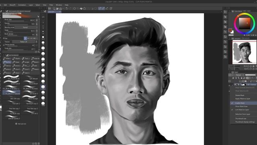Toggle the highlighted Snap to ruler button
This screenshot has height=145, width=257.
(x=100, y=8)
